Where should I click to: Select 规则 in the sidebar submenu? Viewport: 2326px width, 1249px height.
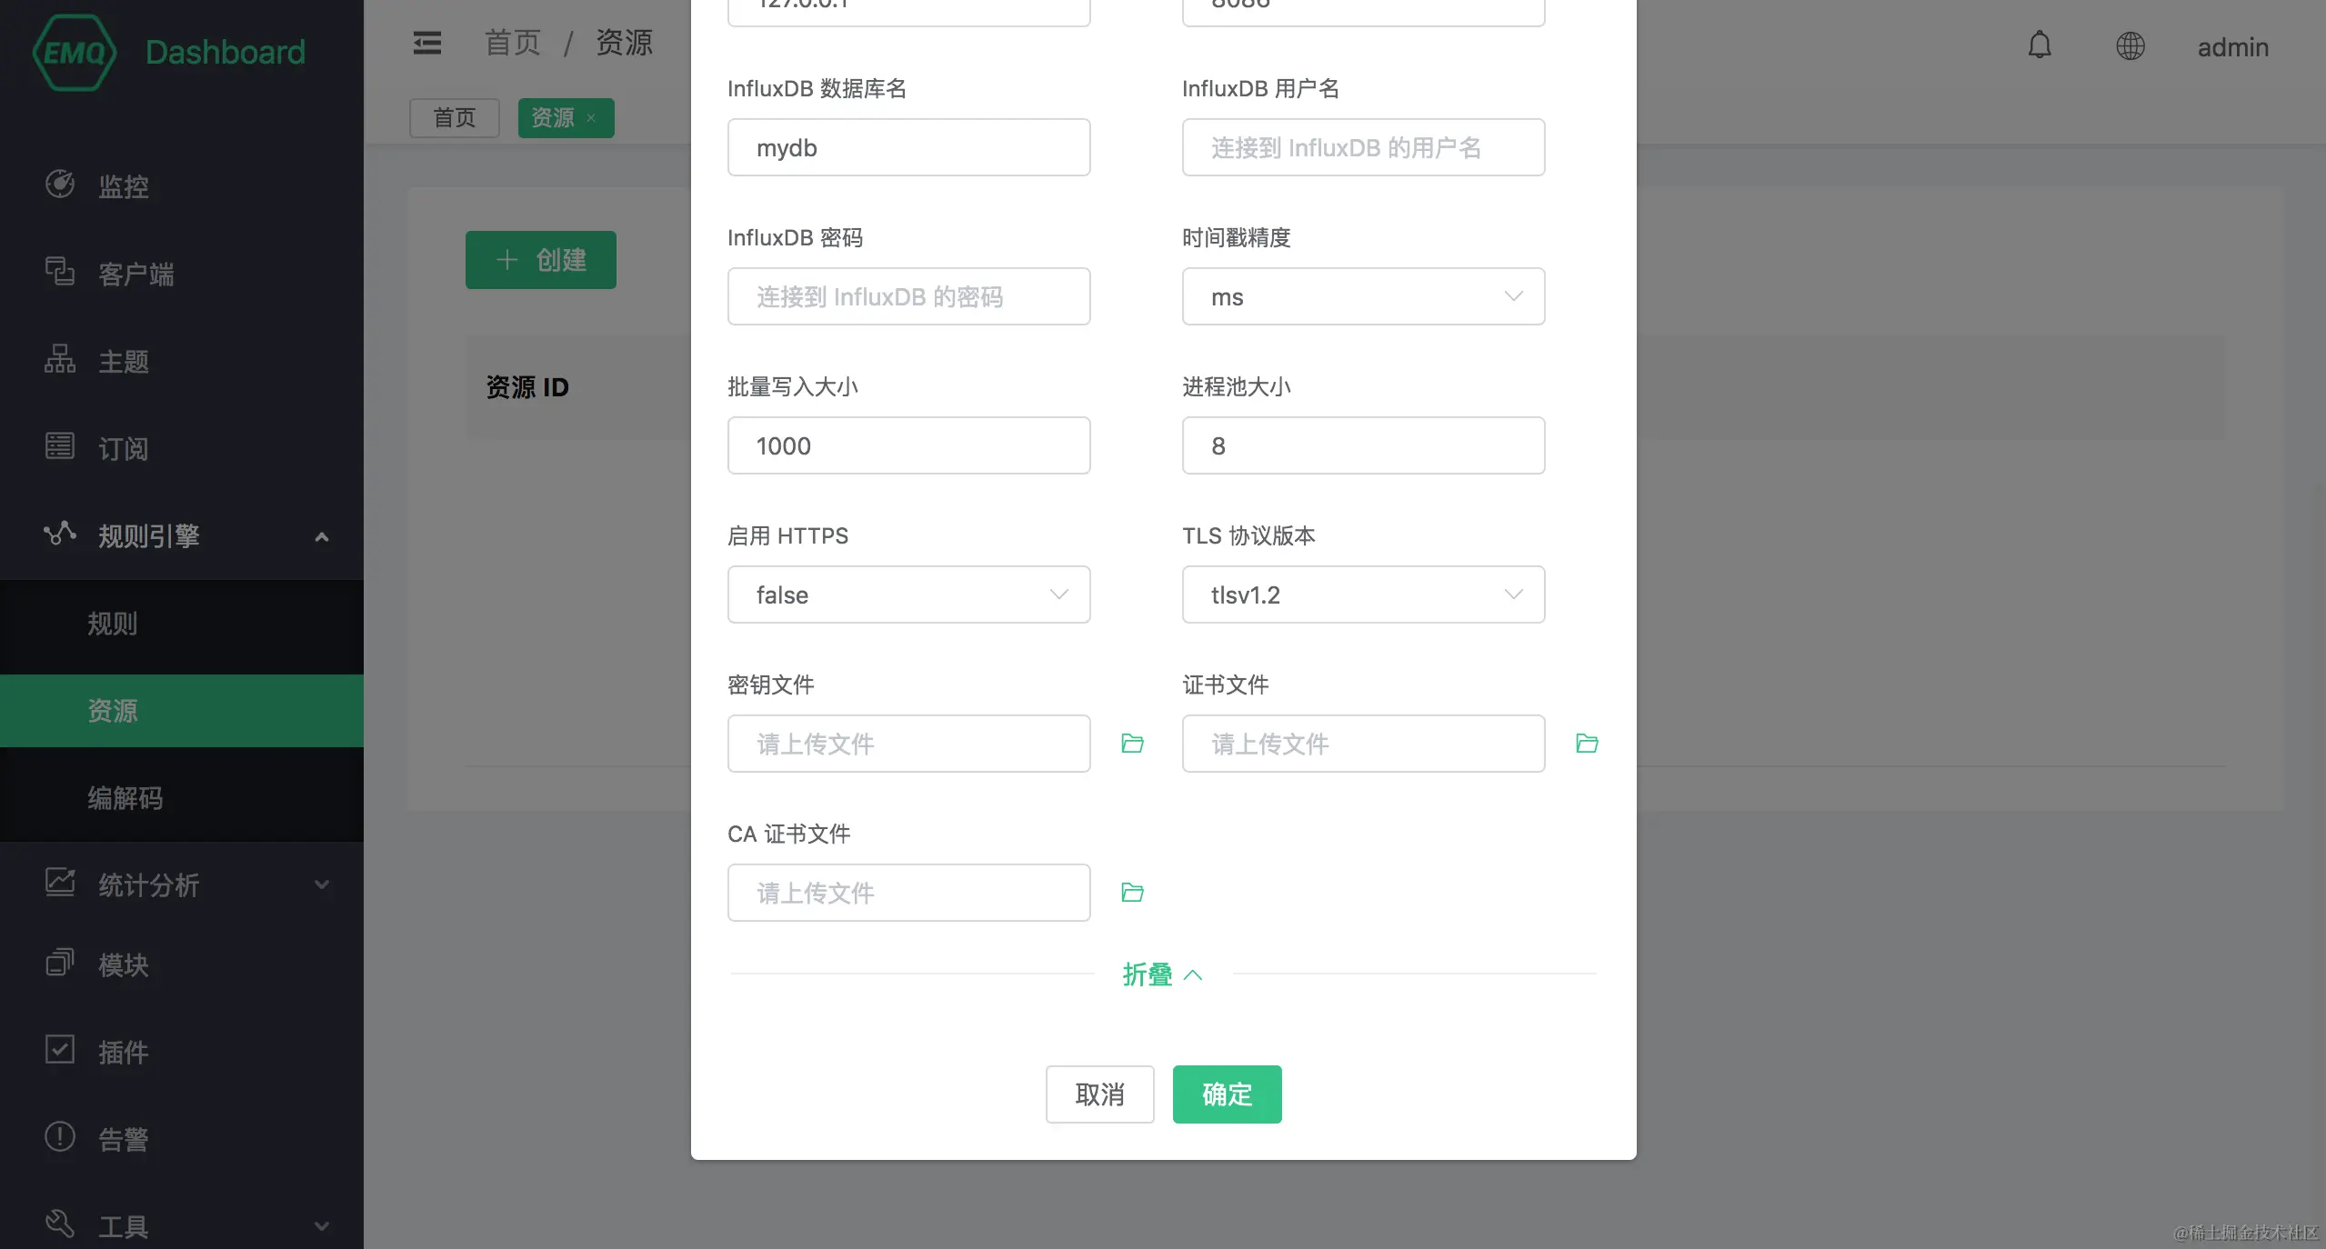[x=113, y=624]
